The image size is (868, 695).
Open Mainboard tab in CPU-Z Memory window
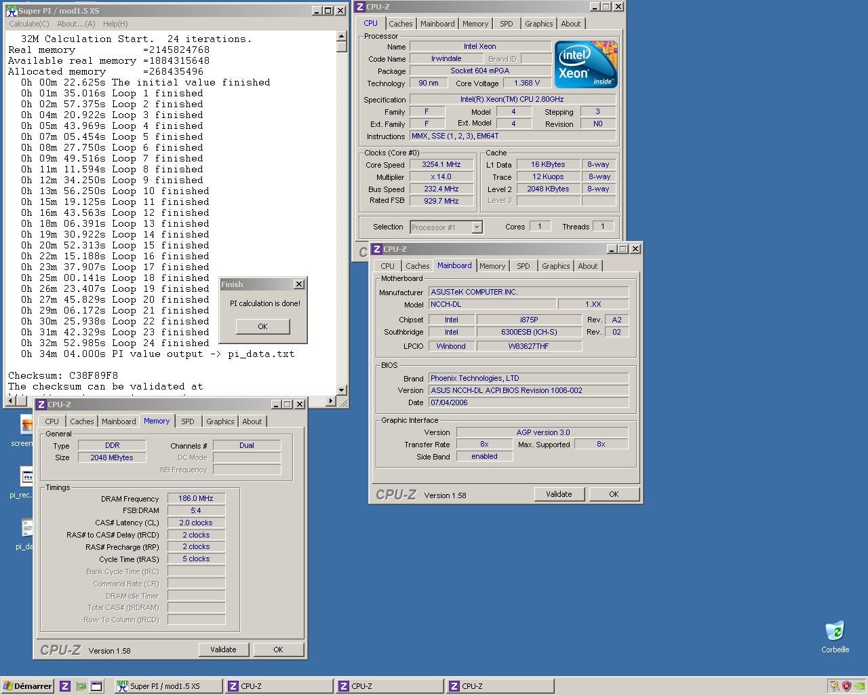pyautogui.click(x=119, y=421)
